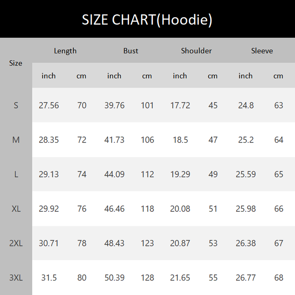
Task: Click the XL size row label
Action: click(x=16, y=209)
